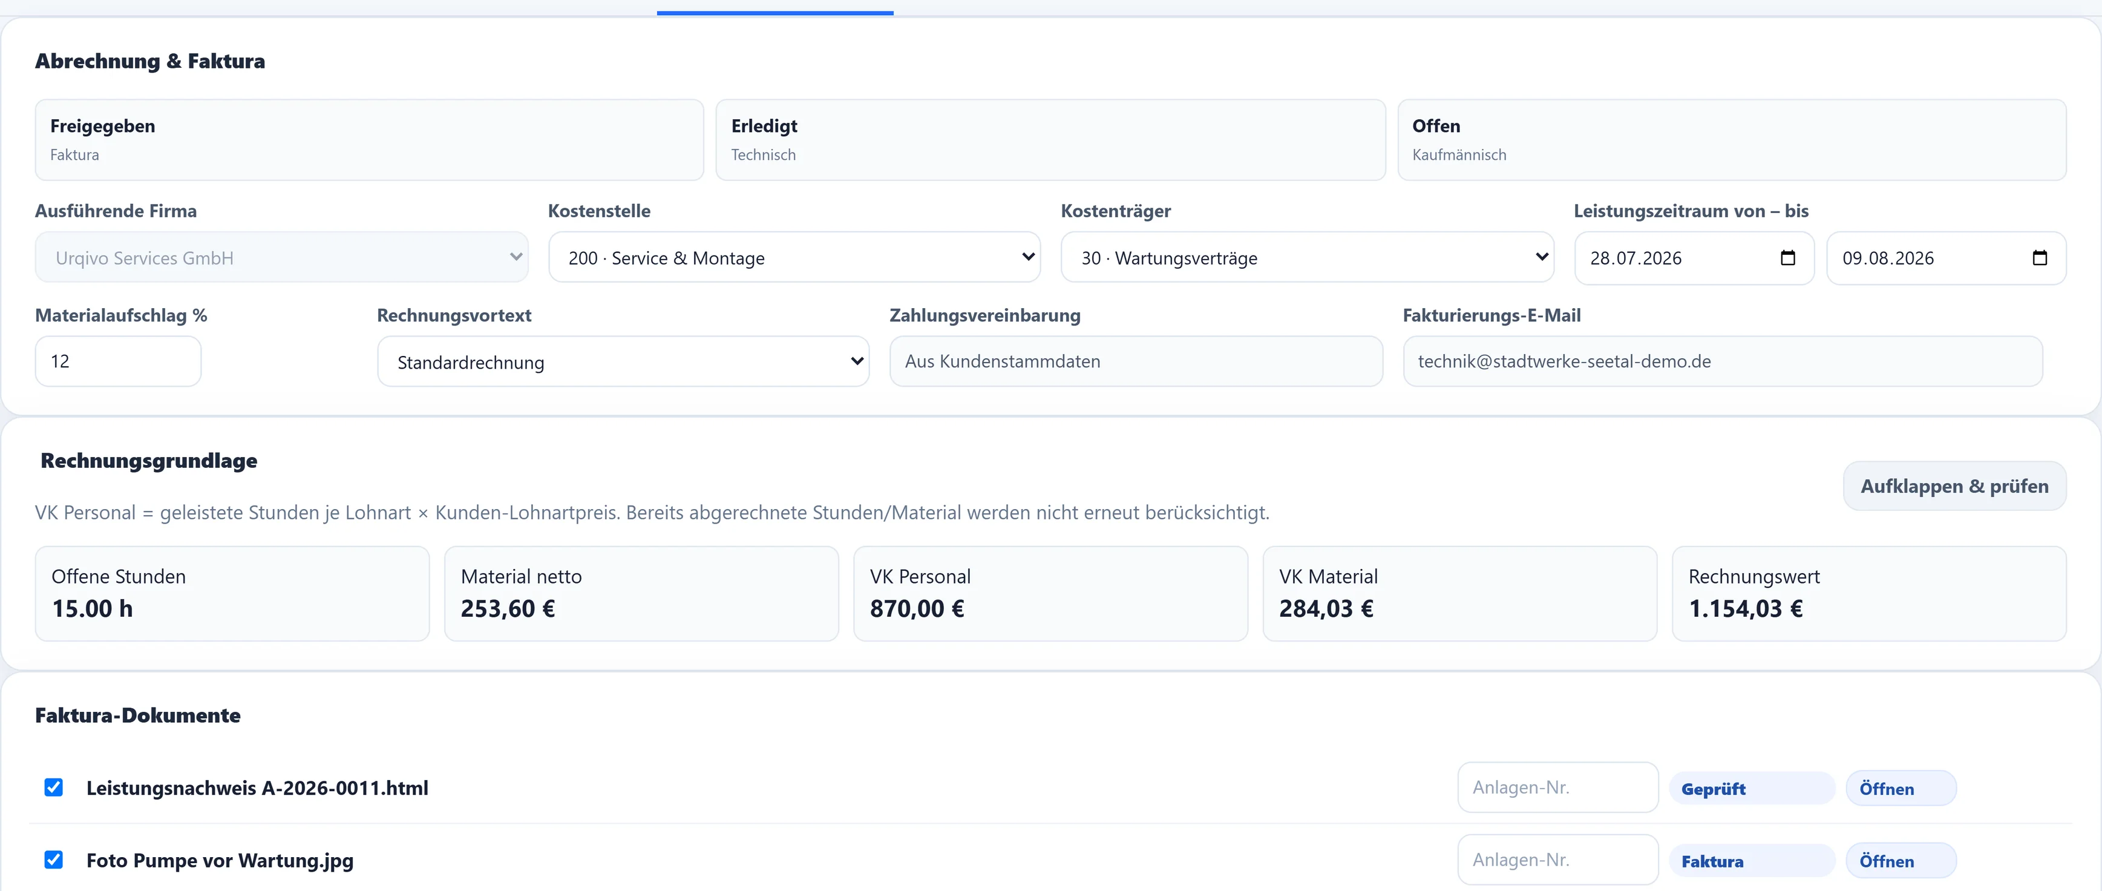The width and height of the screenshot is (2102, 891).
Task: Open the Rechnungsvortext dropdown
Action: (623, 361)
